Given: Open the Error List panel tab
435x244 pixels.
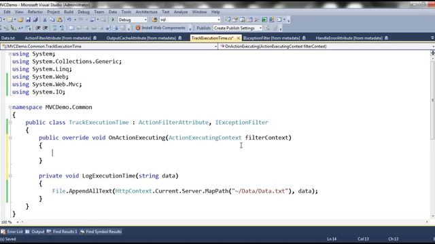Looking at the screenshot, I should 12,232.
